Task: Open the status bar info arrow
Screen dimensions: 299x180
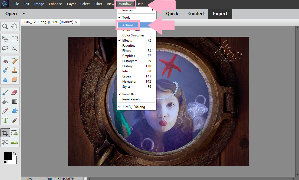Action: [85, 178]
